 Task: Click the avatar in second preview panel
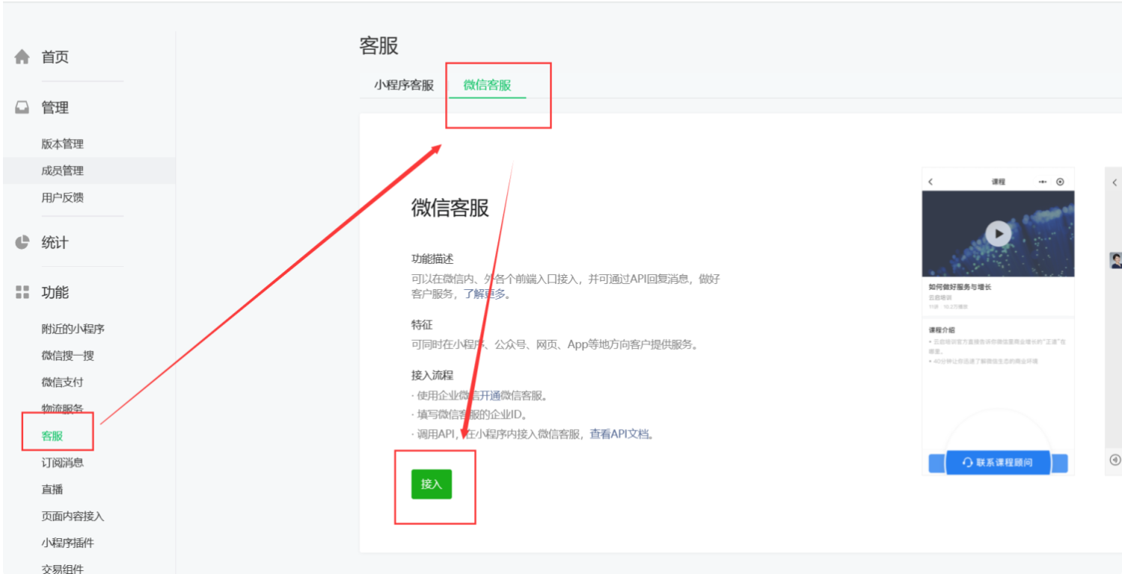(x=1116, y=260)
